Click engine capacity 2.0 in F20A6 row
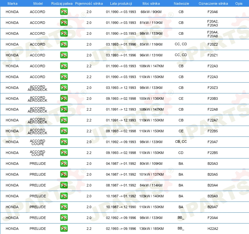249x234 pixels. [x=89, y=12]
